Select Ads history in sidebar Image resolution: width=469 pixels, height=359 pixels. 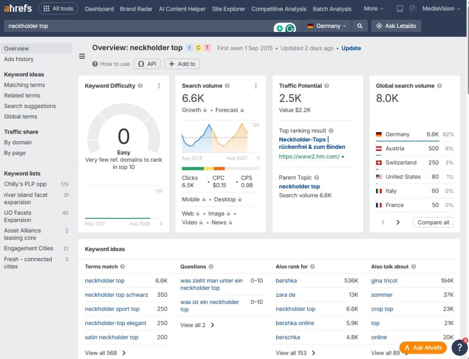coord(19,59)
